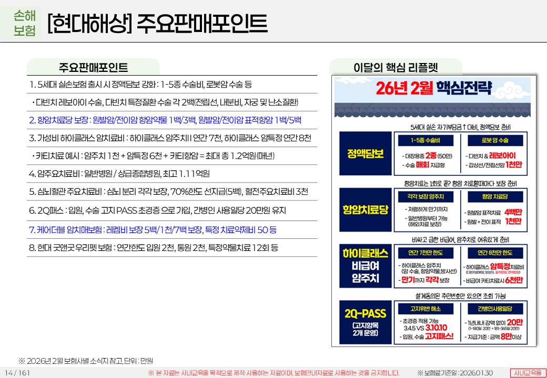The image size is (547, 378).
Task: Select the [현대해상] 주요판매포인트 slide title
Action: (x=157, y=23)
